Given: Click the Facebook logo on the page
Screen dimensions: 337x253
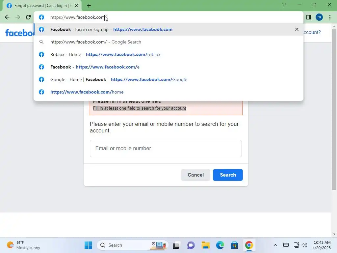Looking at the screenshot, I should coord(19,33).
